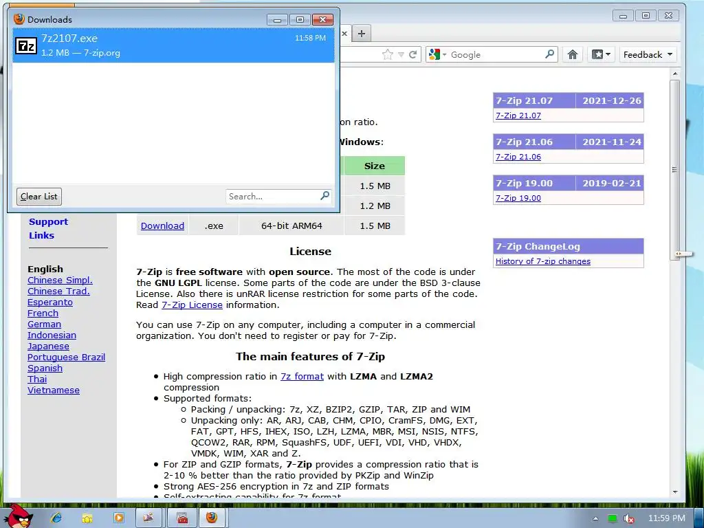The image size is (704, 528).
Task: Click the page scrollbar down arrow
Action: pyautogui.click(x=675, y=492)
